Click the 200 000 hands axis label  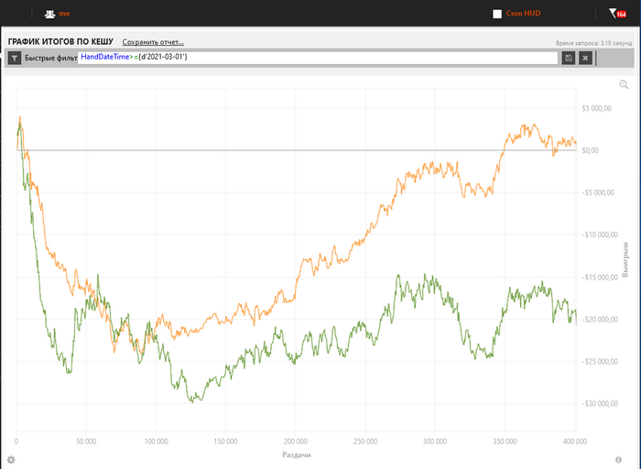pyautogui.click(x=296, y=442)
